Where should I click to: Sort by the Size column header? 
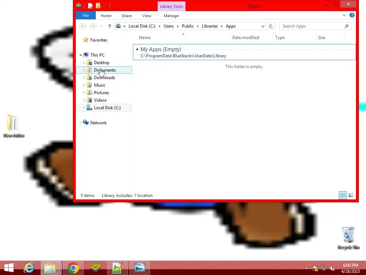tap(321, 37)
